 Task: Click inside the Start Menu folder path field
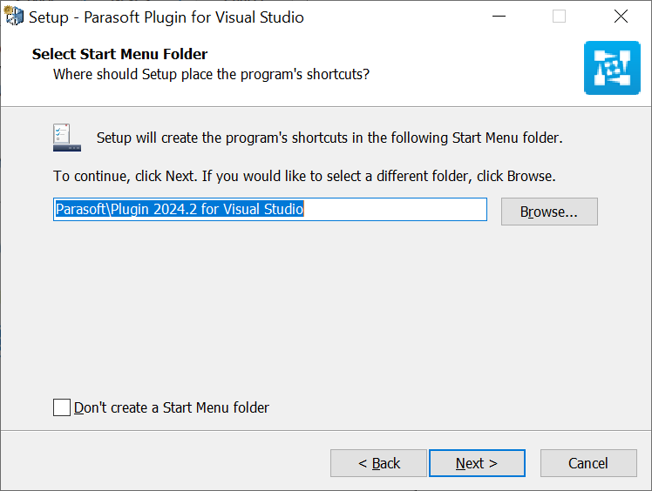(x=270, y=209)
